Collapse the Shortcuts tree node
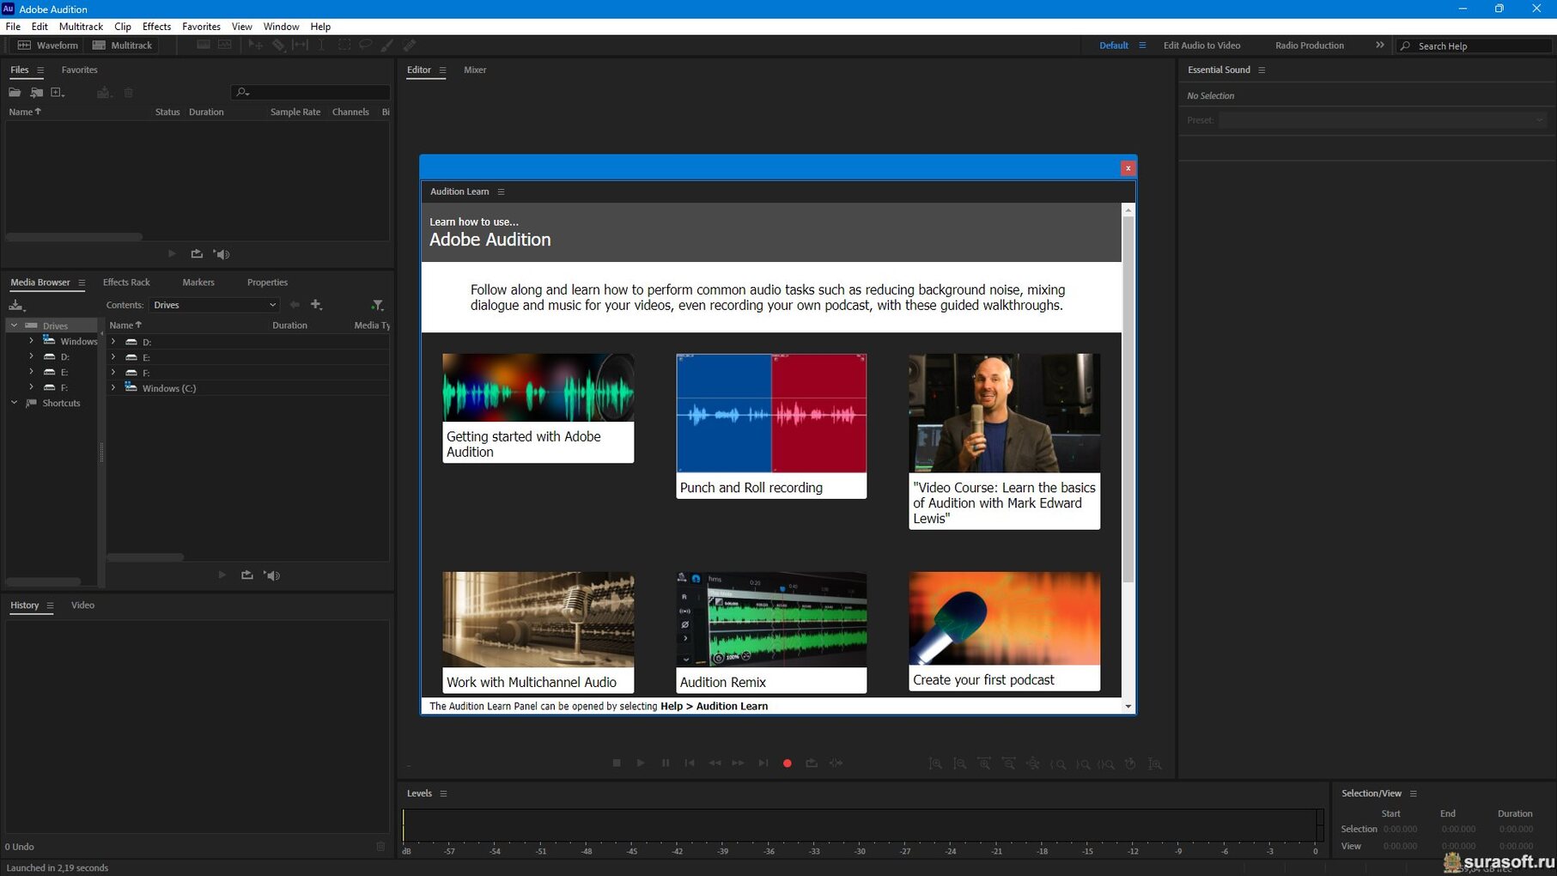This screenshot has width=1557, height=876. tap(14, 403)
